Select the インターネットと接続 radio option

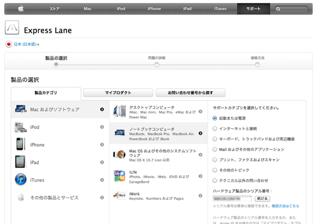215,129
